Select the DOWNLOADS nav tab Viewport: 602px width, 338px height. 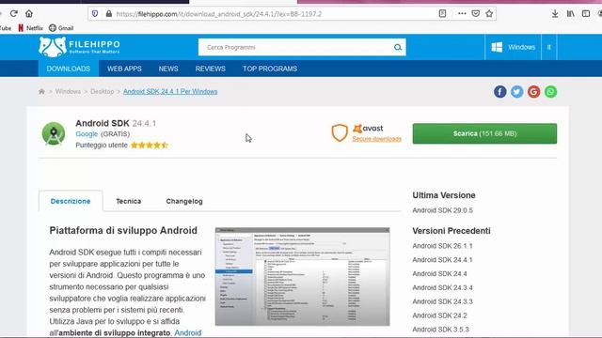69,69
